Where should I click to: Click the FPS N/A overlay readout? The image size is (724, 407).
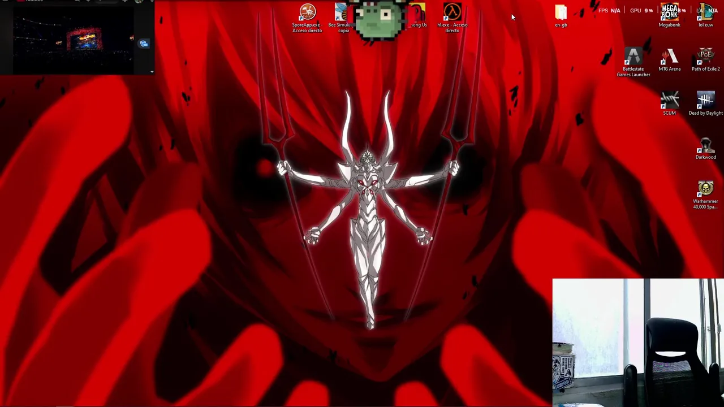pyautogui.click(x=609, y=10)
